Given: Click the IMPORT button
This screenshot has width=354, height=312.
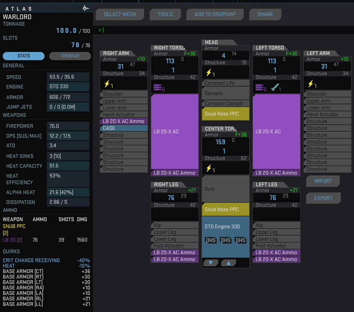Looking at the screenshot, I should (x=323, y=181).
